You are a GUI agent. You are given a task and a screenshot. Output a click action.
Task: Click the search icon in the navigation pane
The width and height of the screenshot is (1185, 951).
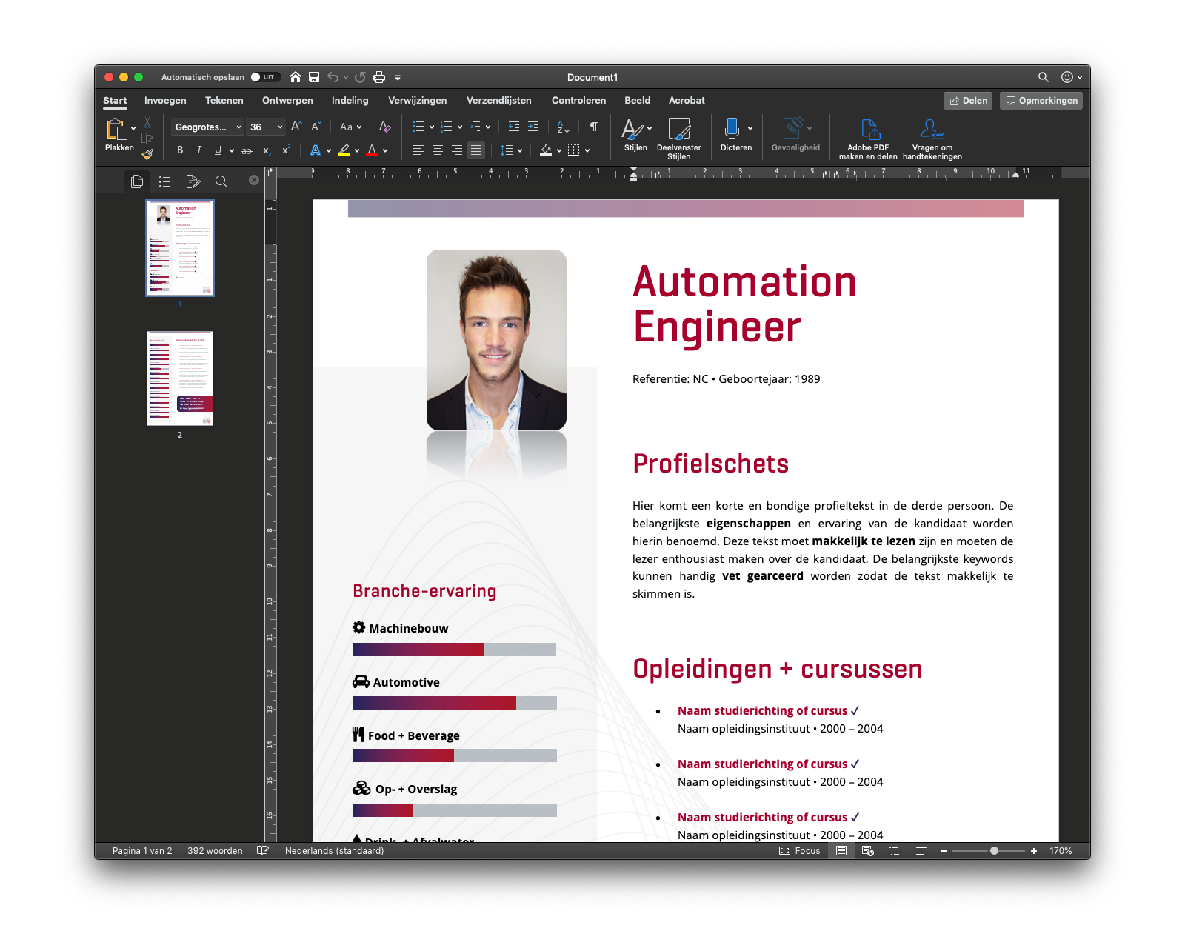[x=221, y=181]
